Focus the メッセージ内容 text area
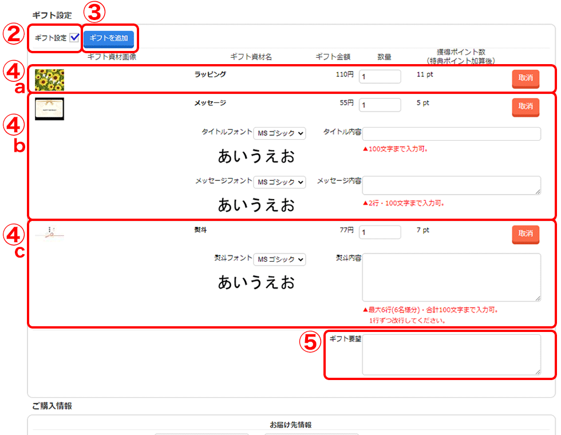The width and height of the screenshot is (561, 435). (451, 185)
